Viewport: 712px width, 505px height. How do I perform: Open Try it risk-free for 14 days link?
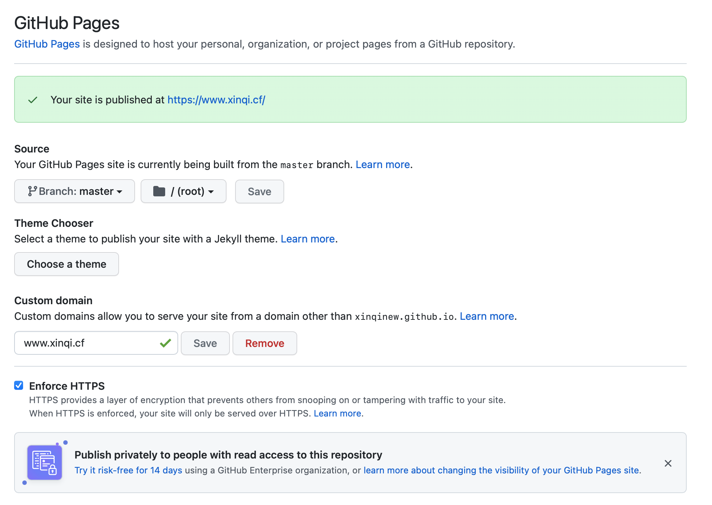(x=128, y=470)
